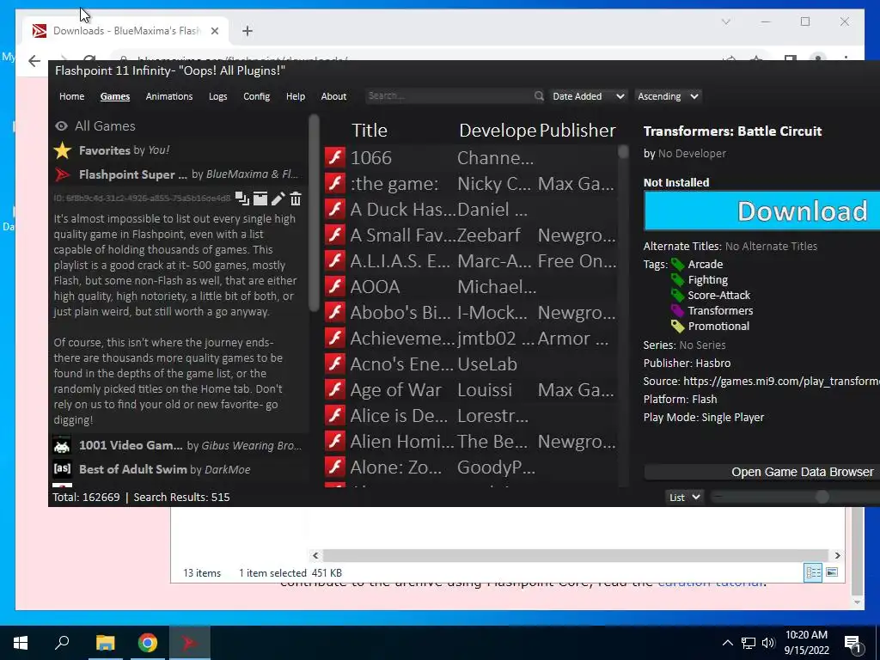This screenshot has height=660, width=880.
Task: Click the yellow tag icon beside Promotional
Action: pyautogui.click(x=677, y=326)
